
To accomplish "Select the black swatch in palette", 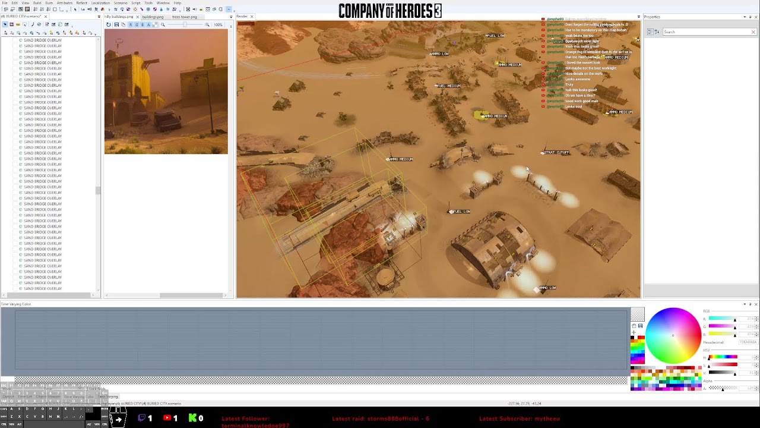I will (x=632, y=337).
